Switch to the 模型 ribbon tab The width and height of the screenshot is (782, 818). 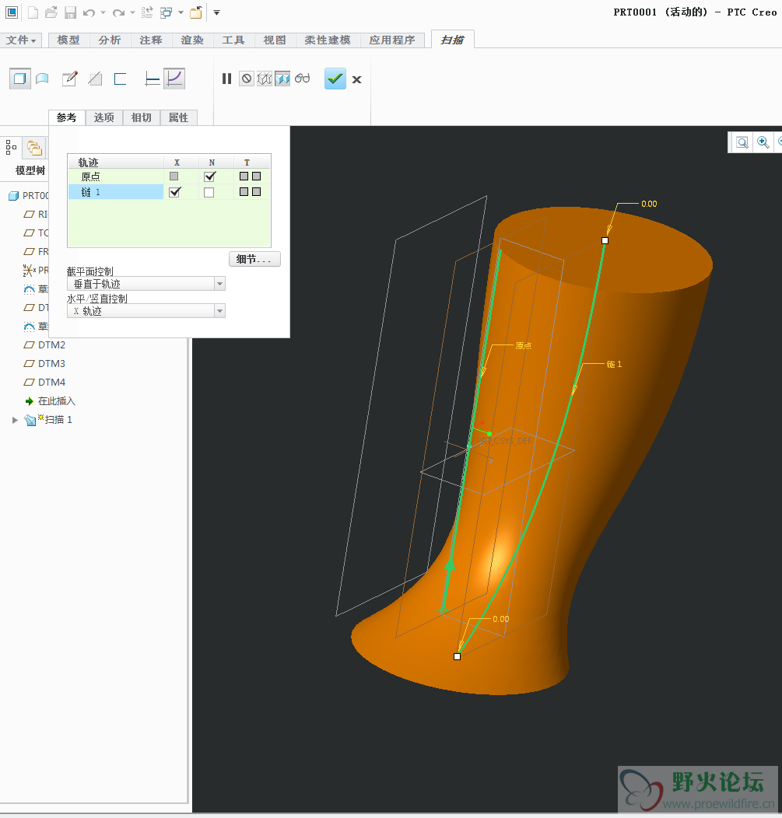[68, 40]
